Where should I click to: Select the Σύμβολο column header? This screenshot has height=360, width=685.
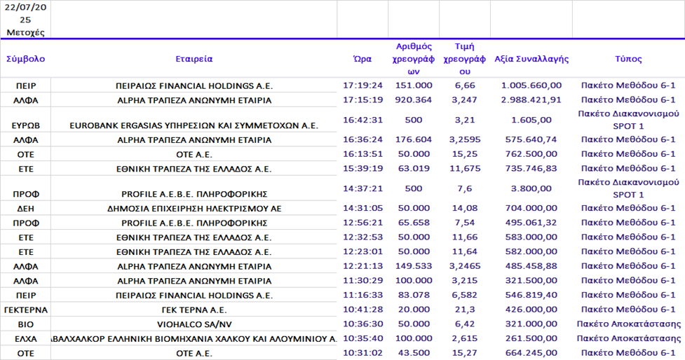(x=25, y=59)
